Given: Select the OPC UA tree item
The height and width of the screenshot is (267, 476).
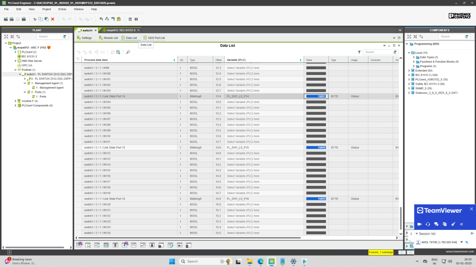Looking at the screenshot, I should point(27,65).
